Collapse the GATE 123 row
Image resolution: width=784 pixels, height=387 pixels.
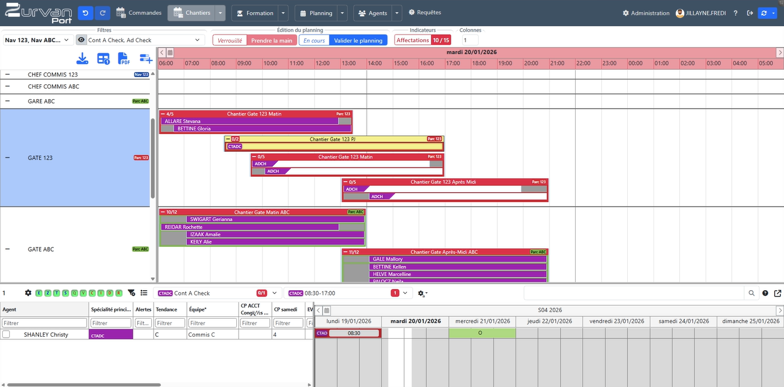pos(8,158)
